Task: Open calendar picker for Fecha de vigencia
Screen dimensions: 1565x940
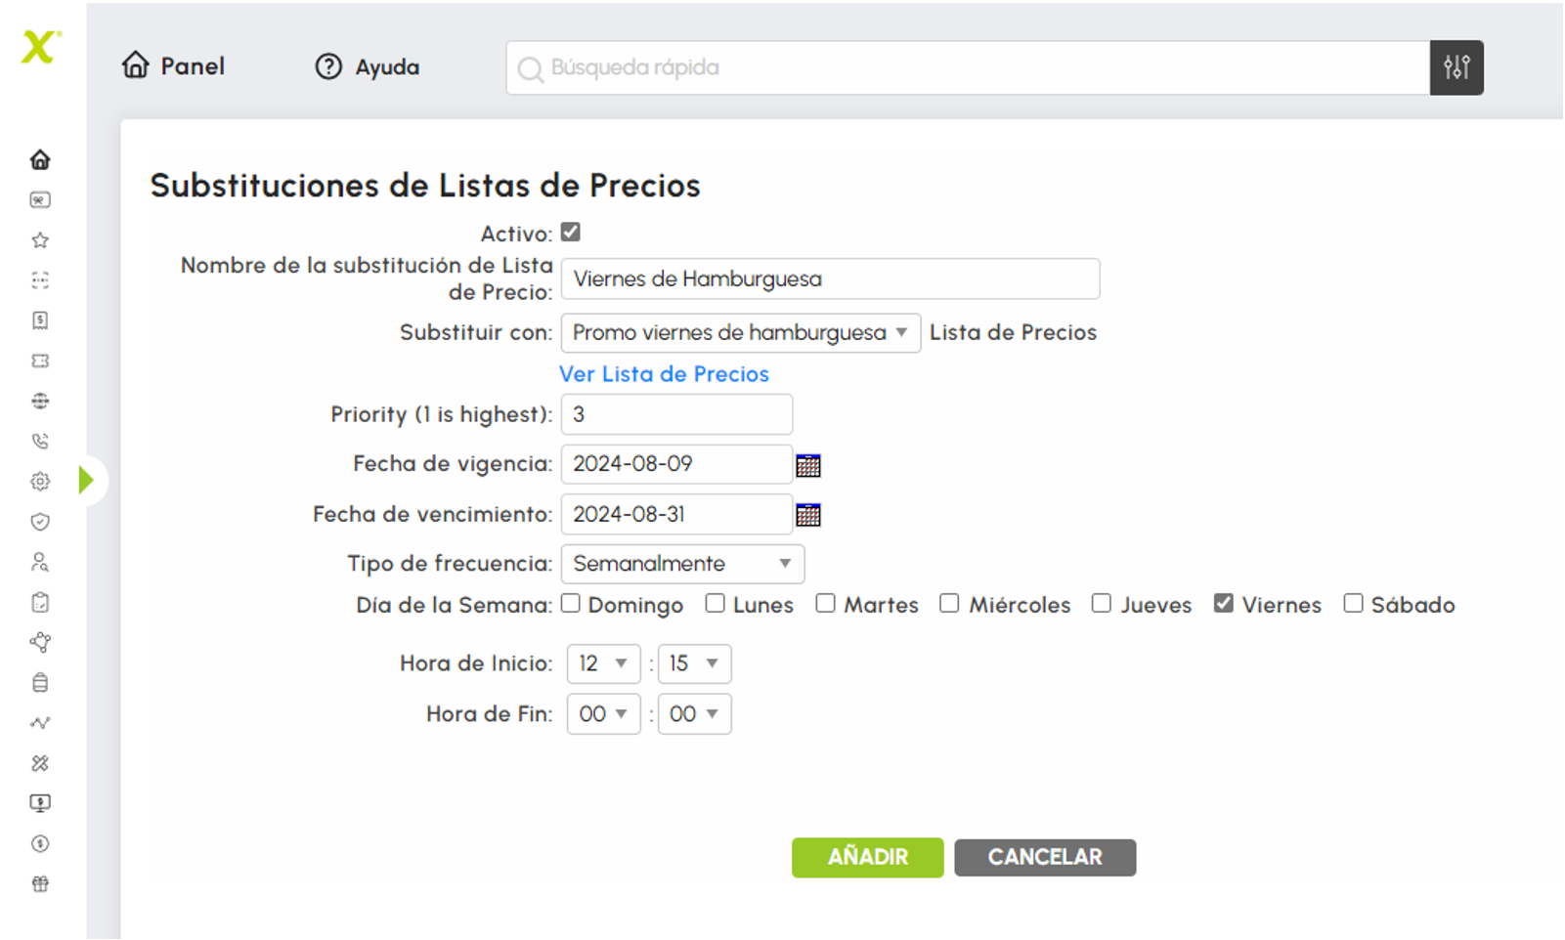Action: tap(808, 465)
